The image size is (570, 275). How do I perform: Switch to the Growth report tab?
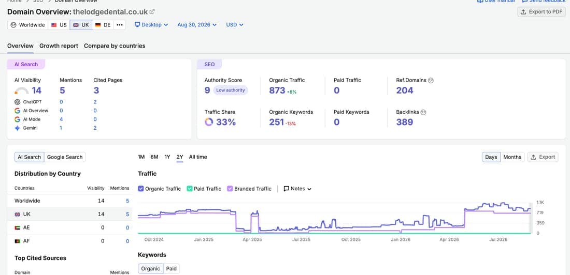[59, 46]
